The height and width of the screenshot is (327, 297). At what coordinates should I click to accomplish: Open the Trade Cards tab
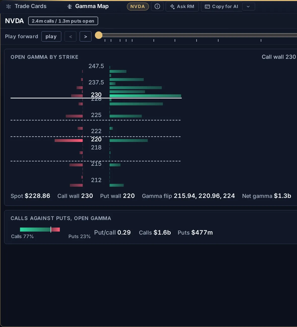pos(26,6)
